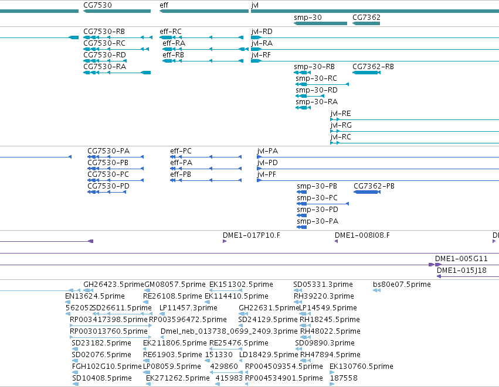Viewport: 499px width, 387px height.
Task: Select clone label DME1-017P10.F
Action: (252, 235)
